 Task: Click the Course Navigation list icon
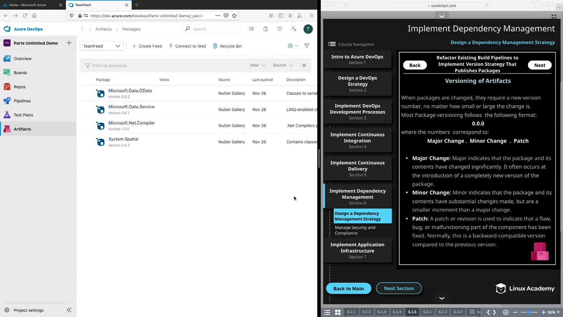pos(332,44)
